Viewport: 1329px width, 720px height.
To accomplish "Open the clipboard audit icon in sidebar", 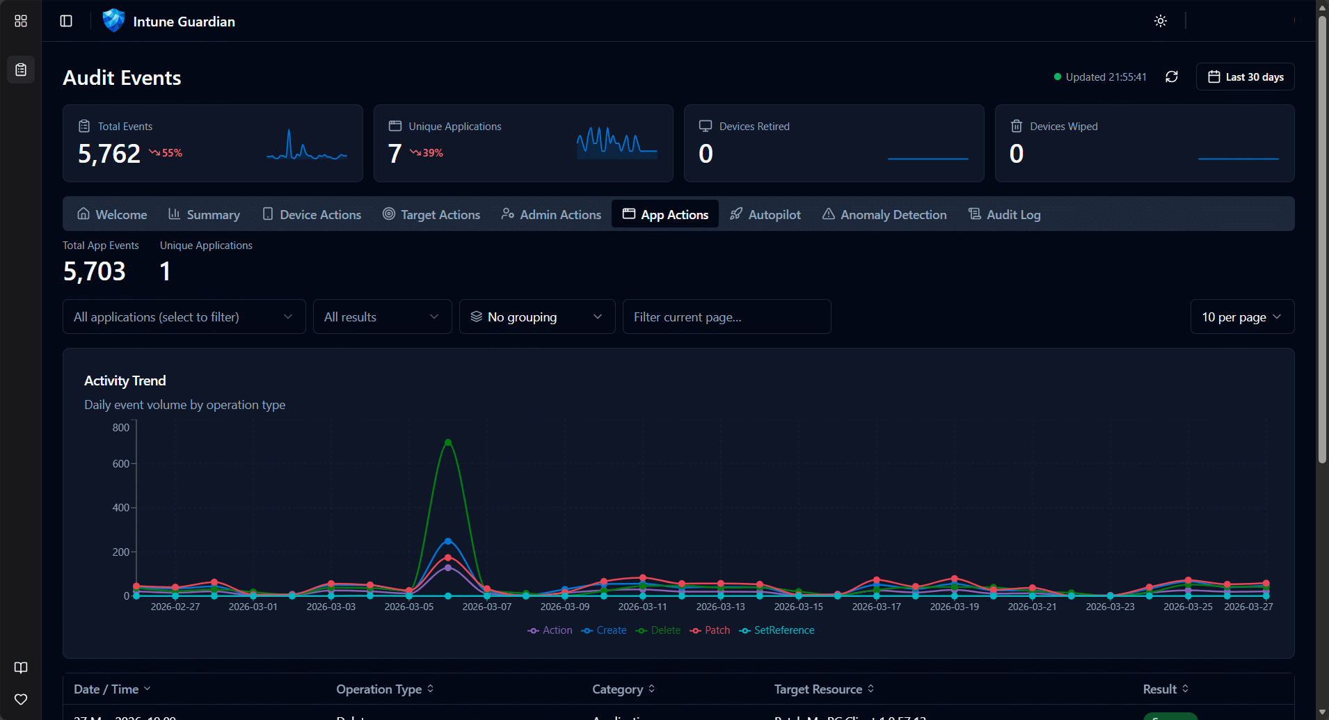I will [x=21, y=70].
